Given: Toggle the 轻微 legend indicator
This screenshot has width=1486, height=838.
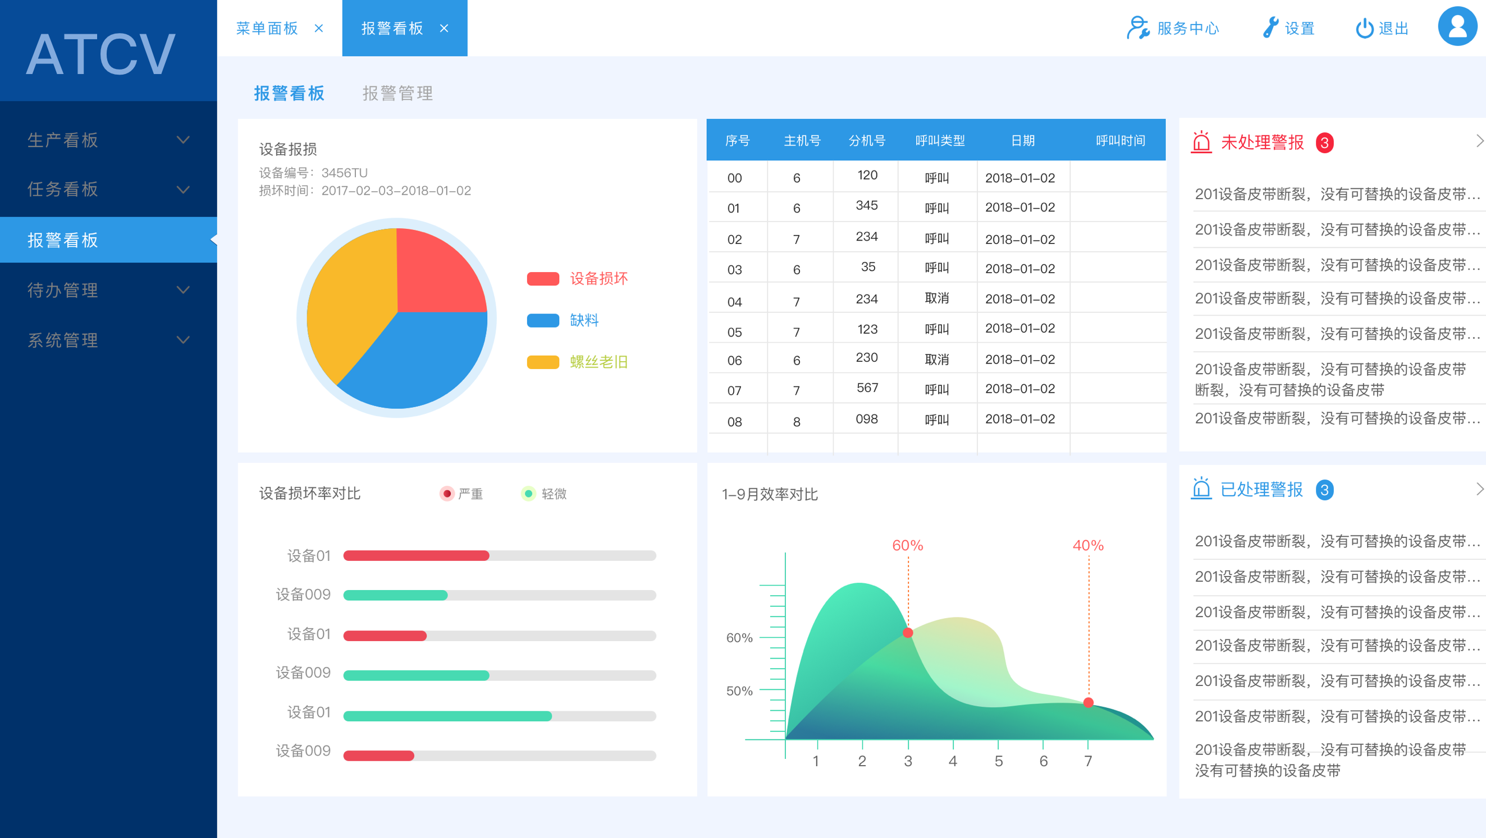Looking at the screenshot, I should [528, 494].
